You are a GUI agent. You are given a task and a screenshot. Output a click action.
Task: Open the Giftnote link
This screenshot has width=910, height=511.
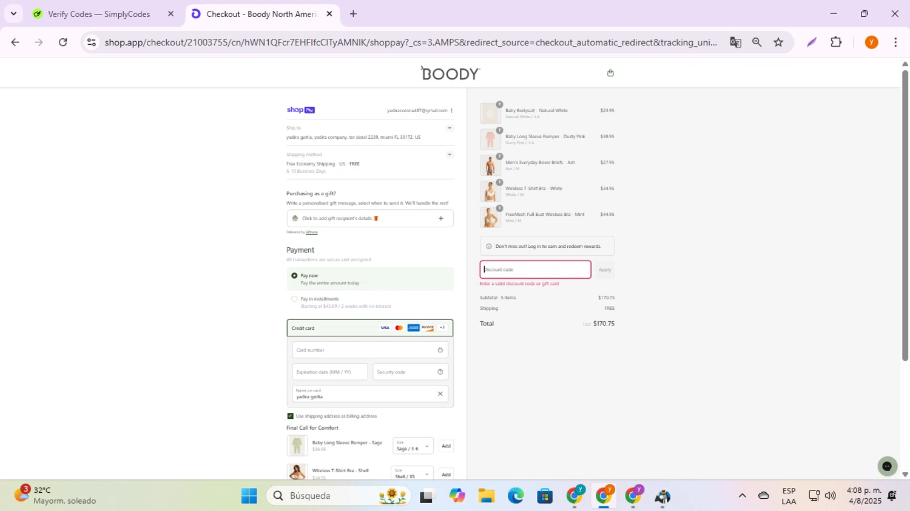312,232
